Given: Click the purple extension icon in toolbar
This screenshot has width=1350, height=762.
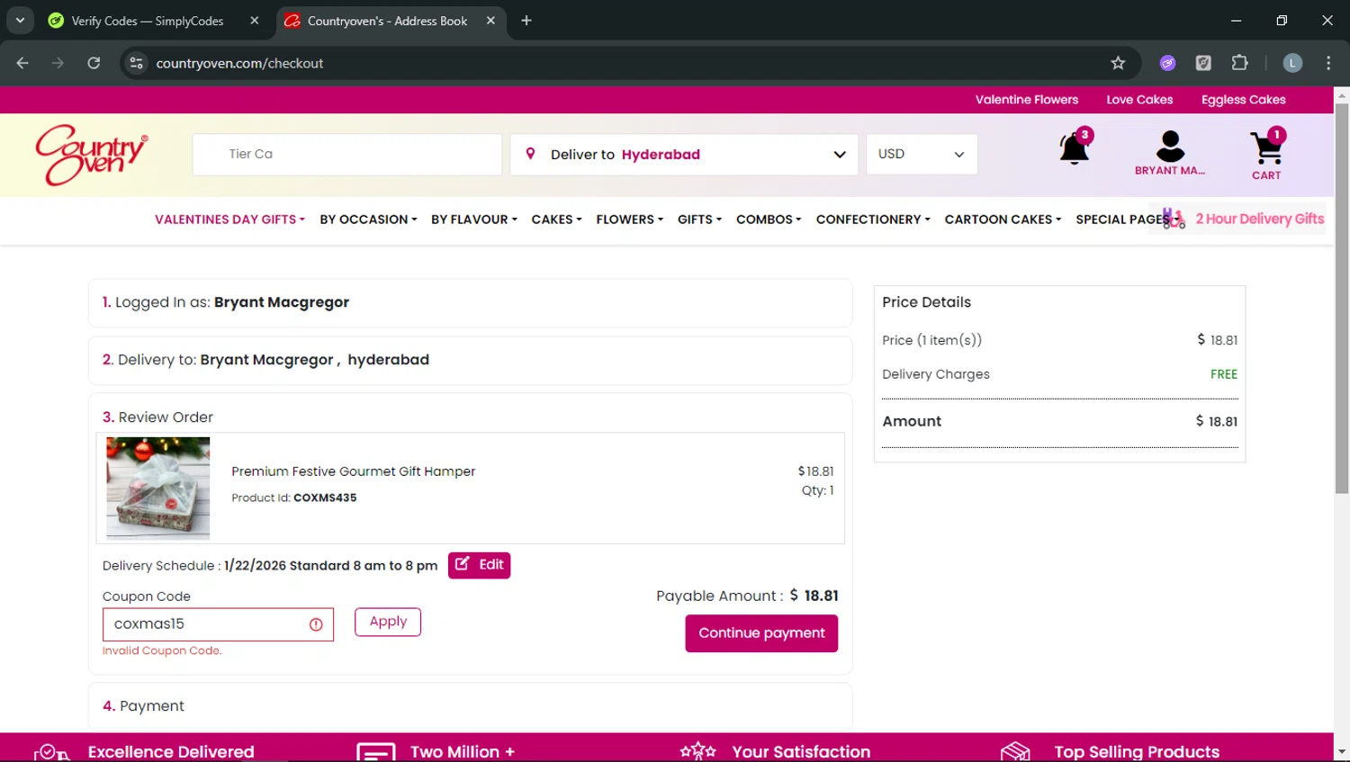Looking at the screenshot, I should [1167, 63].
